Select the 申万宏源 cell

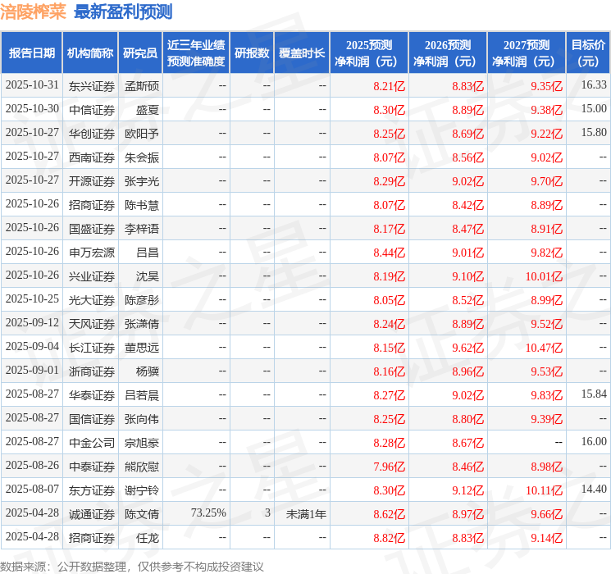coord(92,253)
